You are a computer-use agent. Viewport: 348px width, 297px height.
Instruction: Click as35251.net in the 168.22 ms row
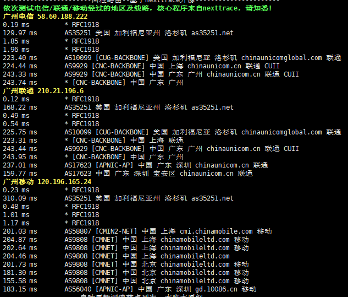212,107
